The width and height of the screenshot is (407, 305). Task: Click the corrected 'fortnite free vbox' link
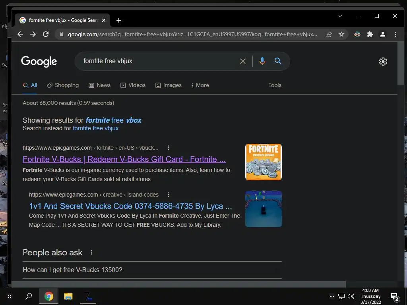pos(113,120)
